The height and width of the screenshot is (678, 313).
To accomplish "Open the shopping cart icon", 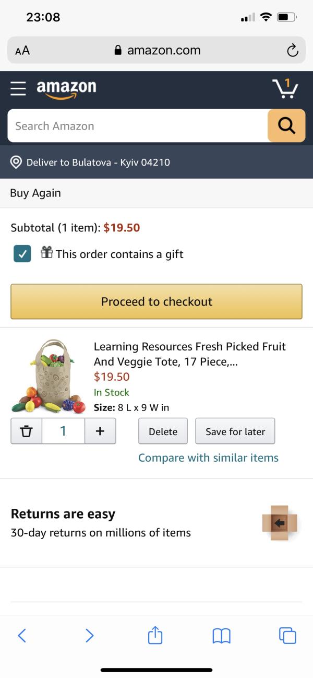I will [285, 89].
